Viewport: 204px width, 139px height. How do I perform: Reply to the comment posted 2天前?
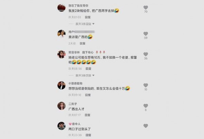pyautogui.click(x=83, y=43)
